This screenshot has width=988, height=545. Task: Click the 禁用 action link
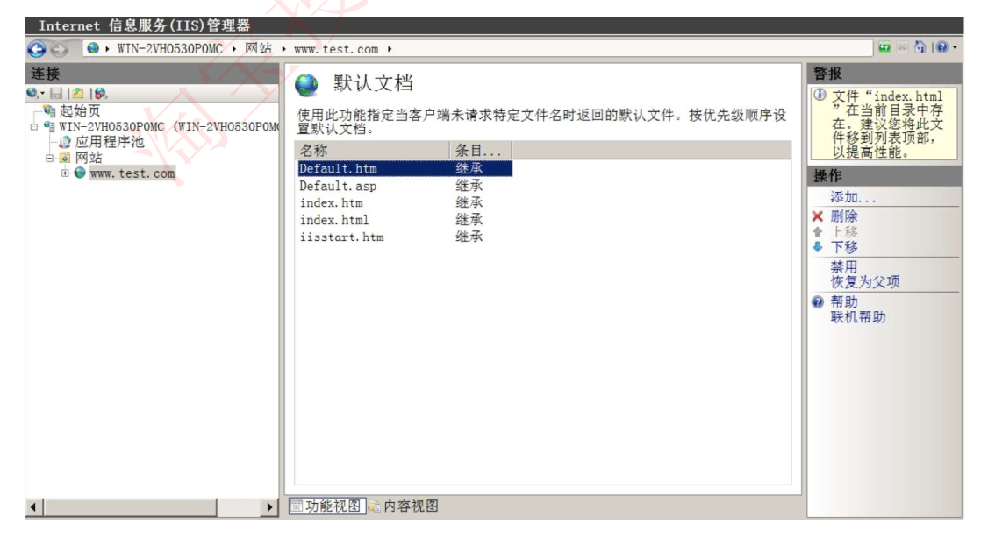pos(844,267)
